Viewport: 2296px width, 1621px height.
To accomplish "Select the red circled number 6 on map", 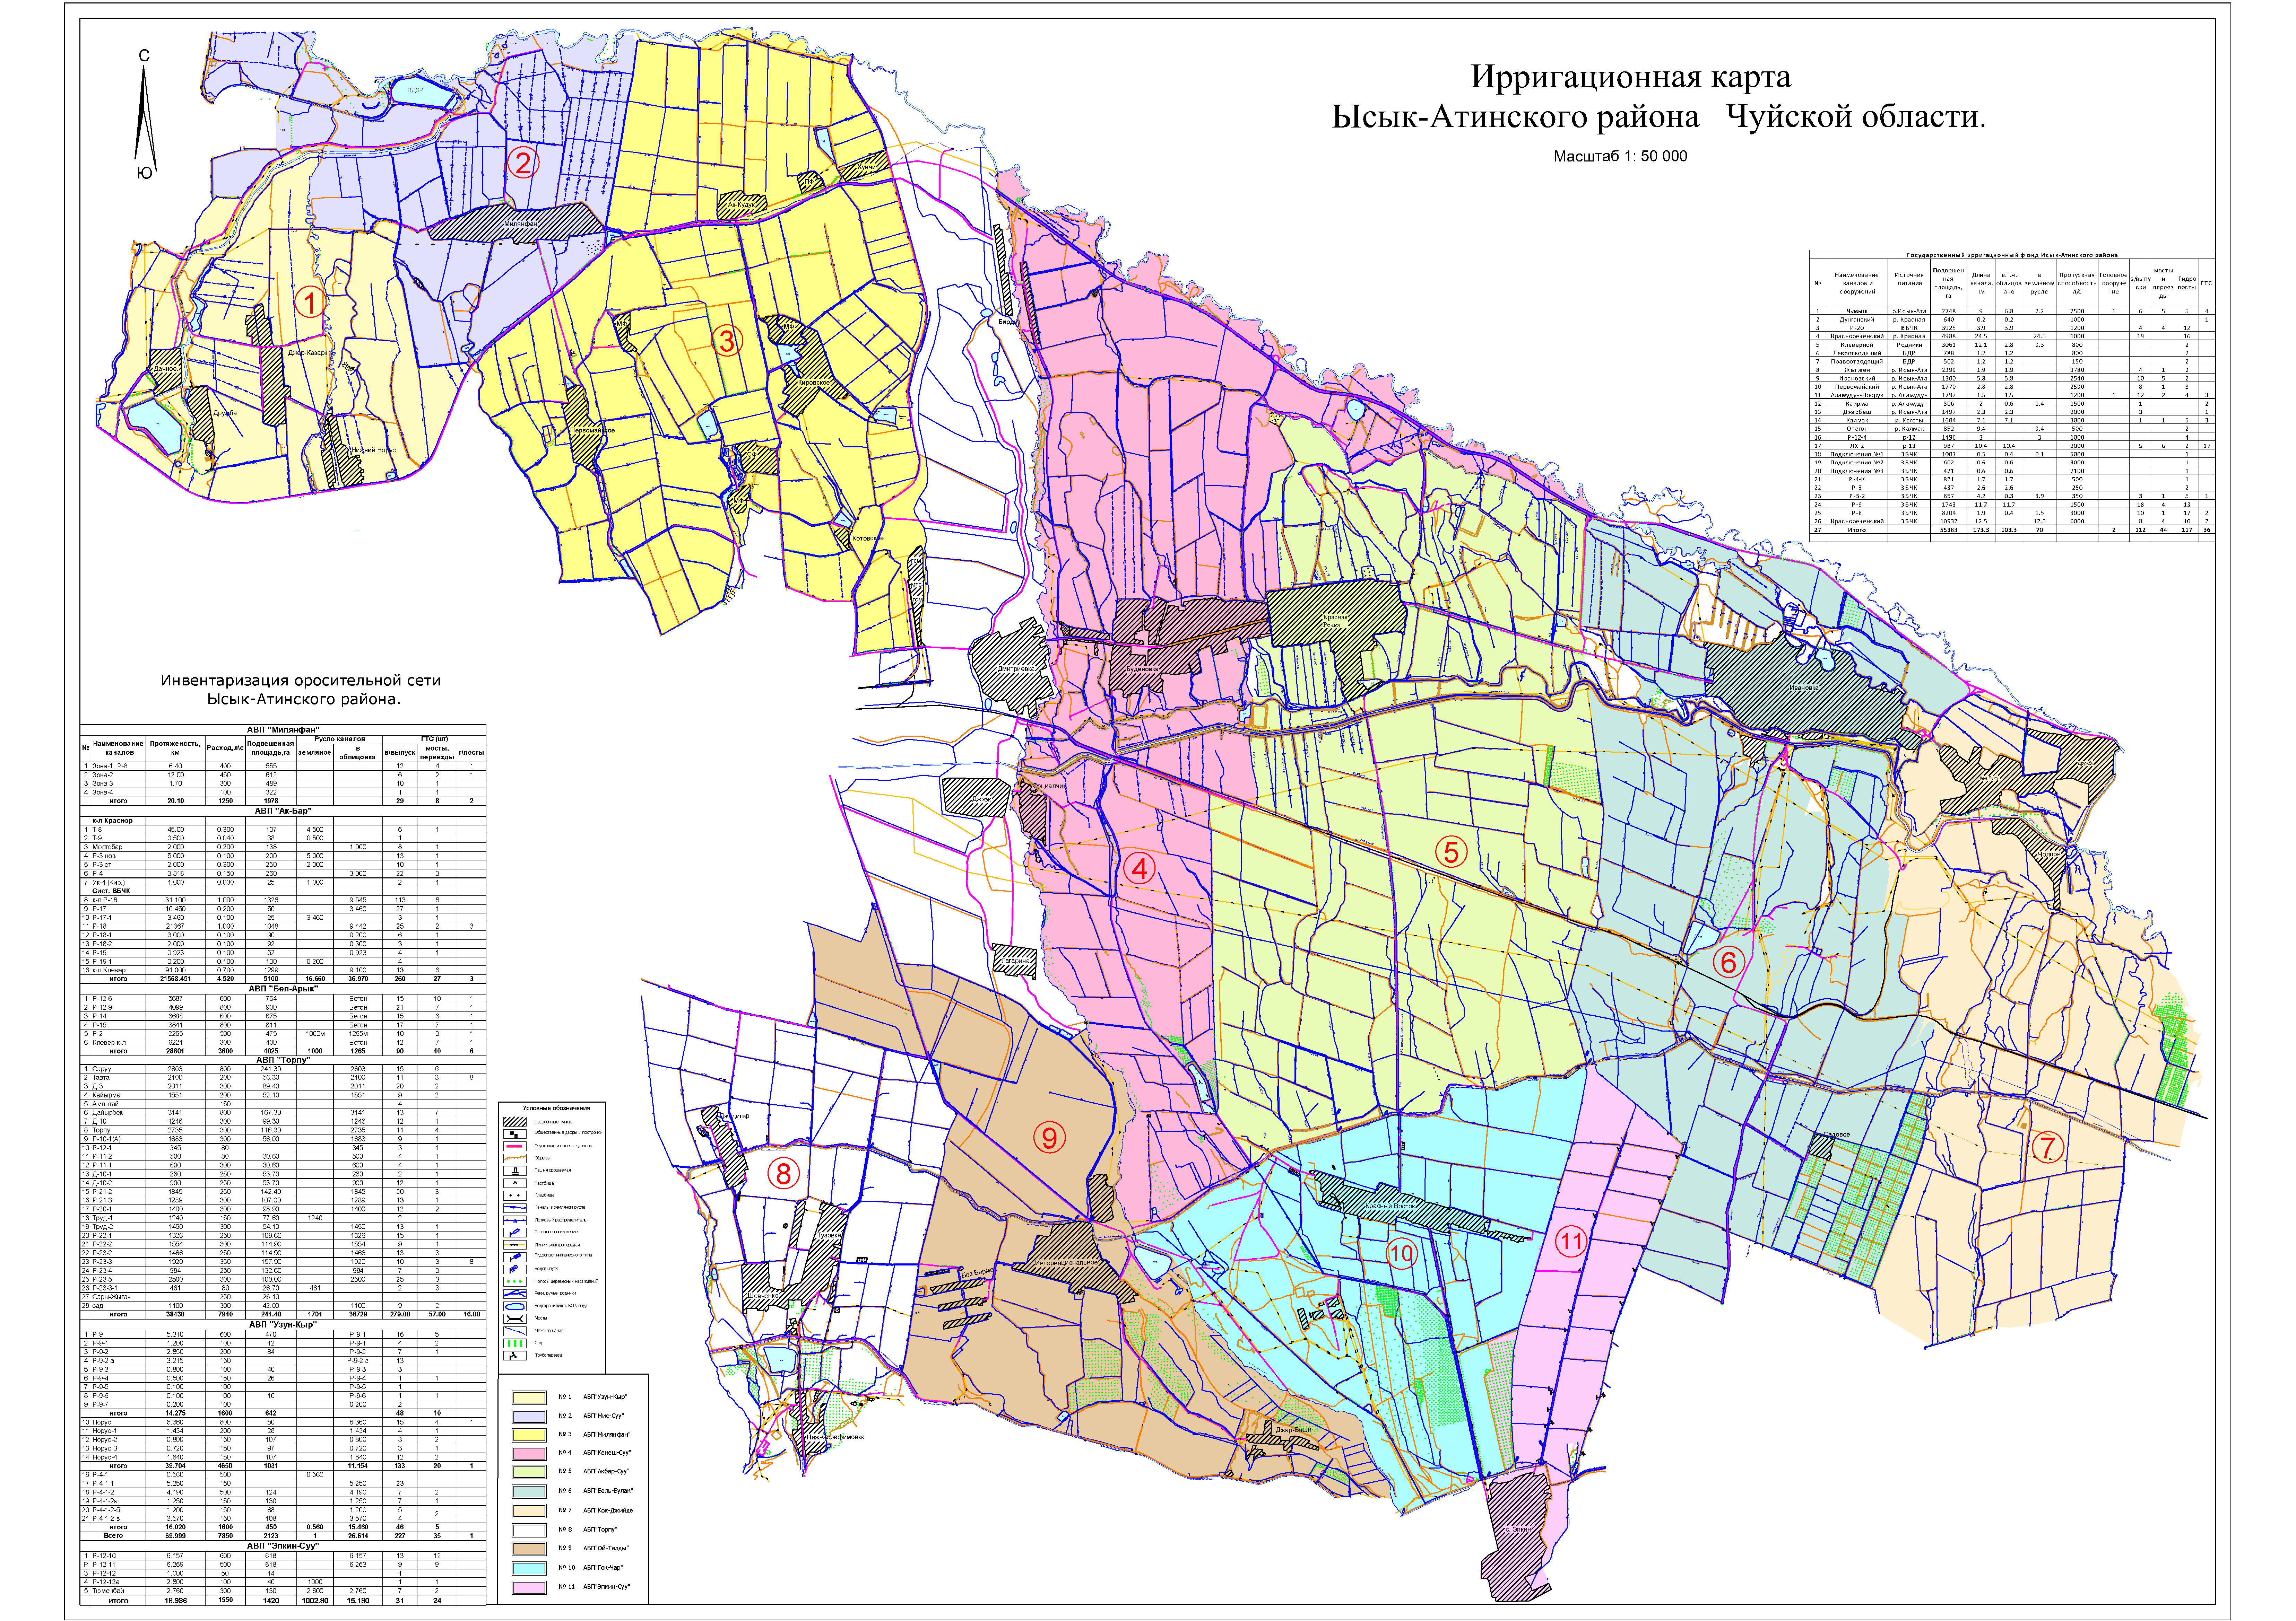I will click(x=1729, y=961).
